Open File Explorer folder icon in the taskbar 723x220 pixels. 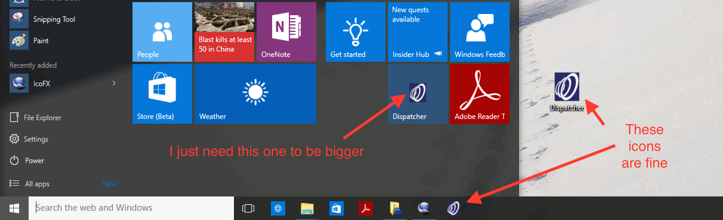tap(307, 208)
